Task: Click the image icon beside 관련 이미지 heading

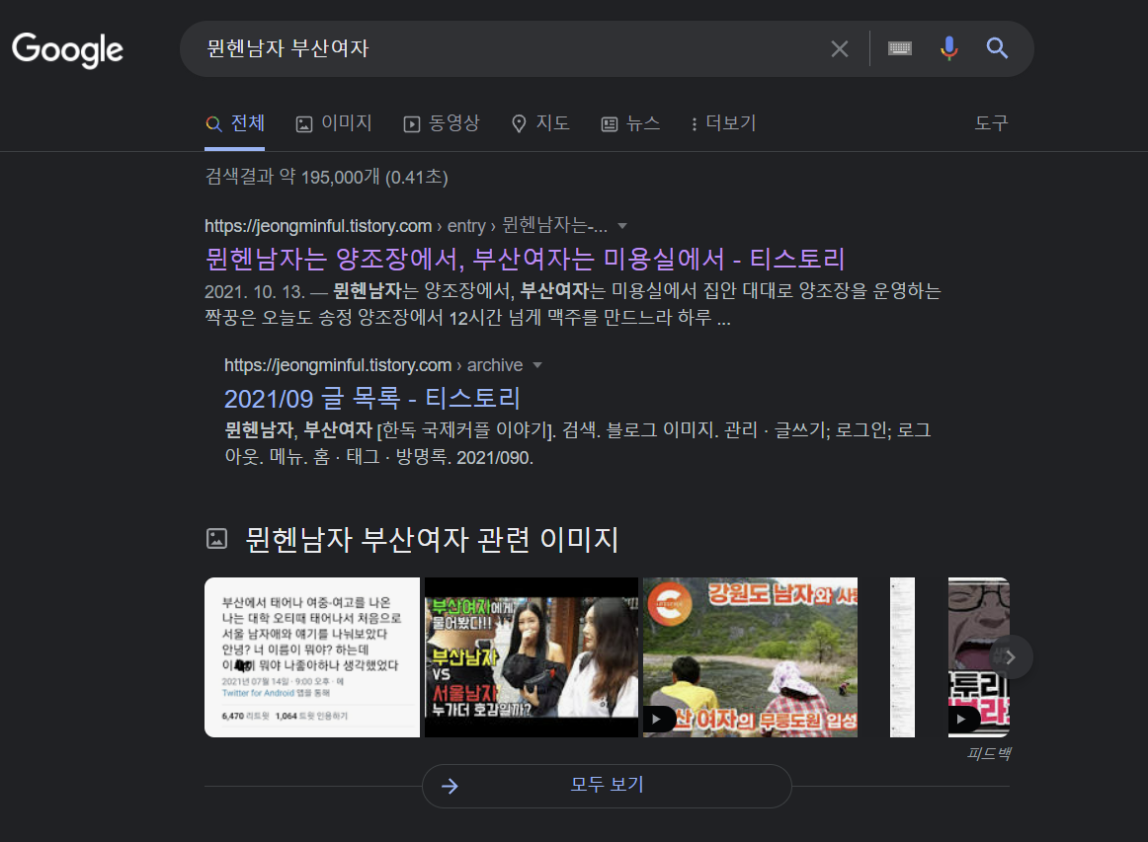Action: tap(216, 539)
